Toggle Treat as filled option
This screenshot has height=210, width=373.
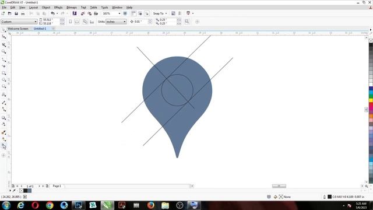[x=187, y=22]
